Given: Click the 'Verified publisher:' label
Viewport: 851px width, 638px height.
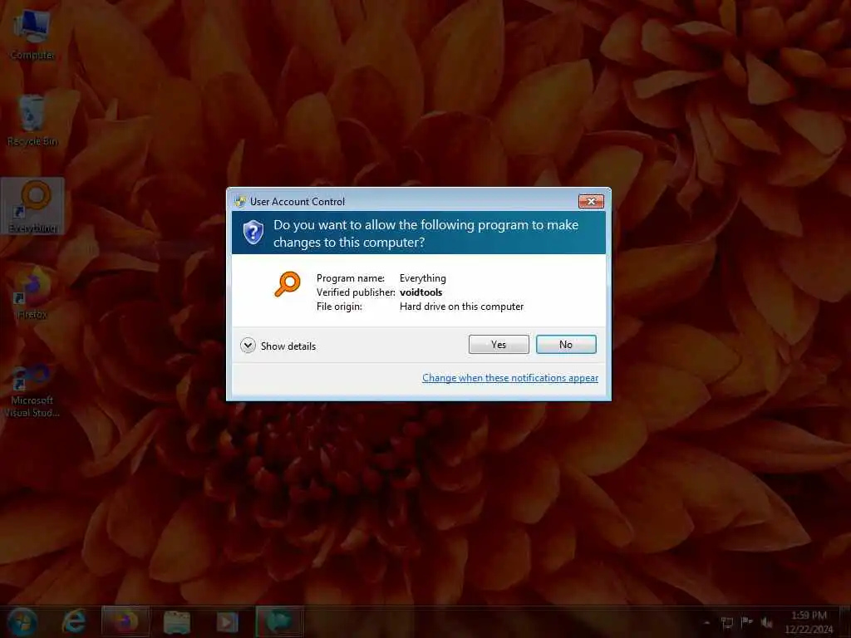Looking at the screenshot, I should coord(356,292).
